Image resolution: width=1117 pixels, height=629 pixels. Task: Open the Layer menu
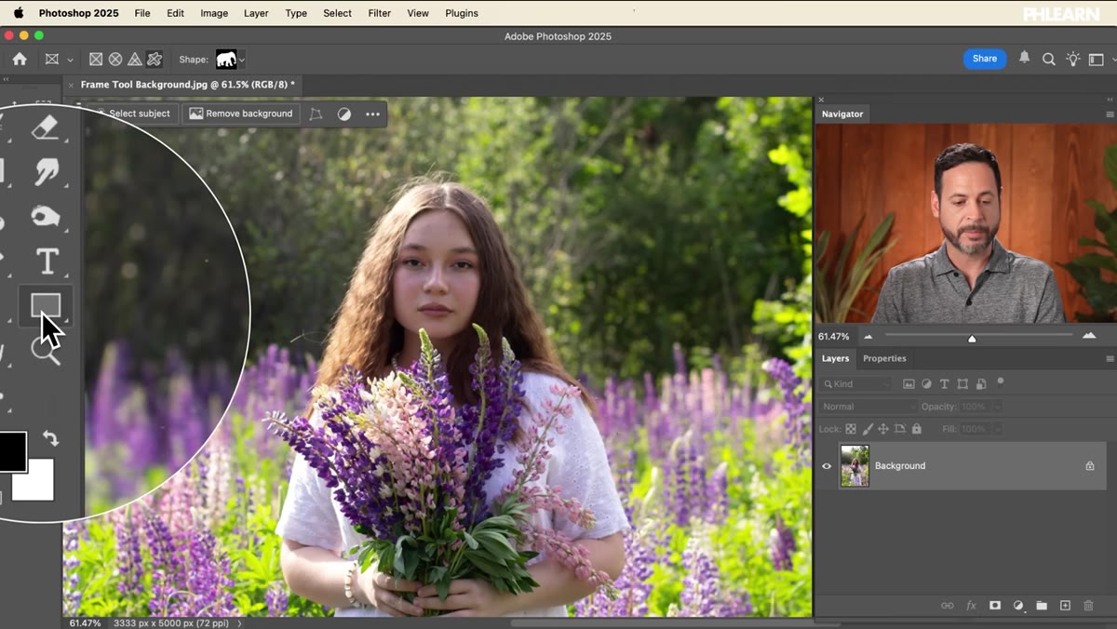[x=256, y=13]
